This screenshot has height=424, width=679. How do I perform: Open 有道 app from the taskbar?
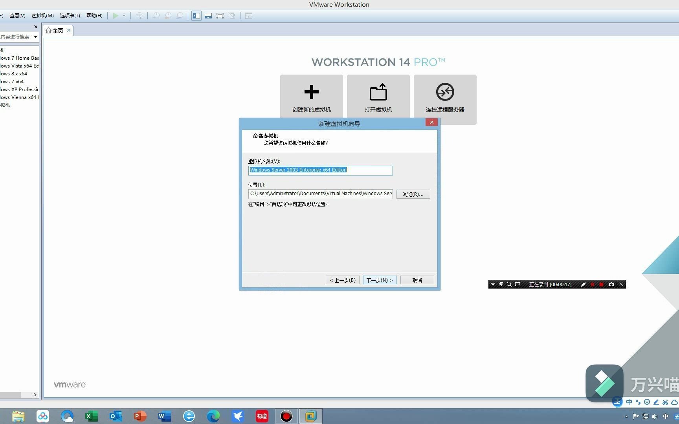pos(262,416)
